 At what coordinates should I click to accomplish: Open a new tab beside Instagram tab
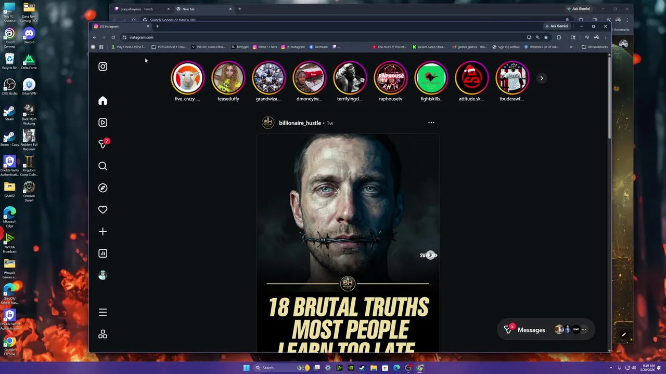(157, 26)
